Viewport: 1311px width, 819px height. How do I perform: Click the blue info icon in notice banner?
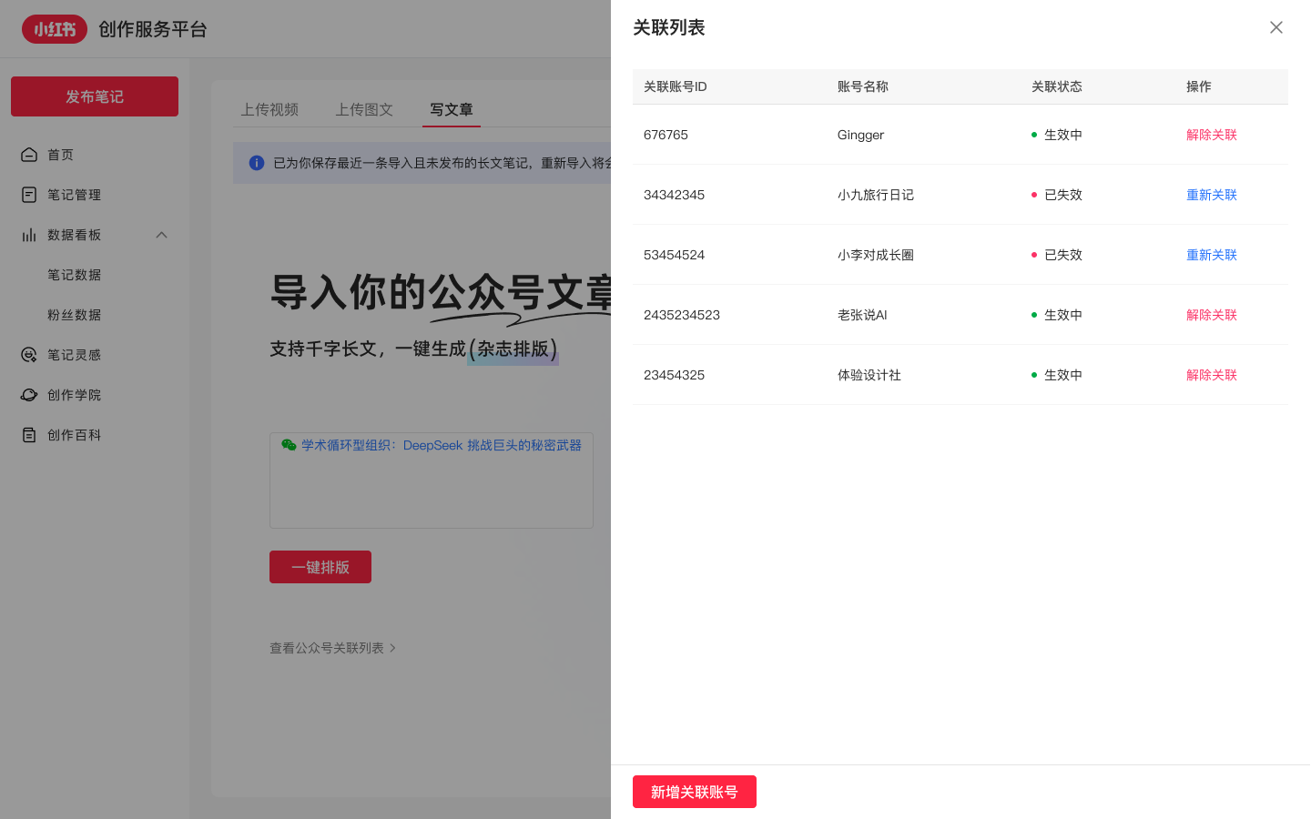pos(257,163)
